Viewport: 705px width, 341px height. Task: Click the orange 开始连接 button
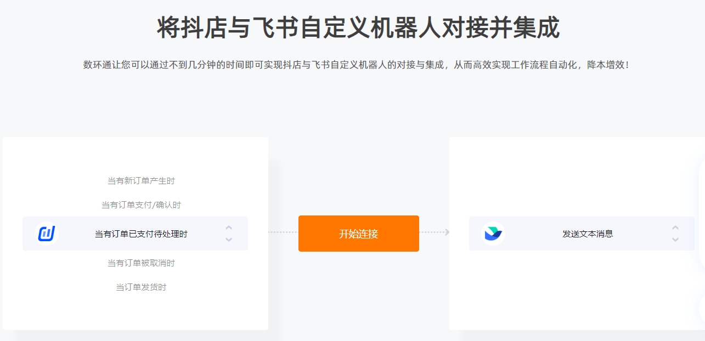(359, 234)
